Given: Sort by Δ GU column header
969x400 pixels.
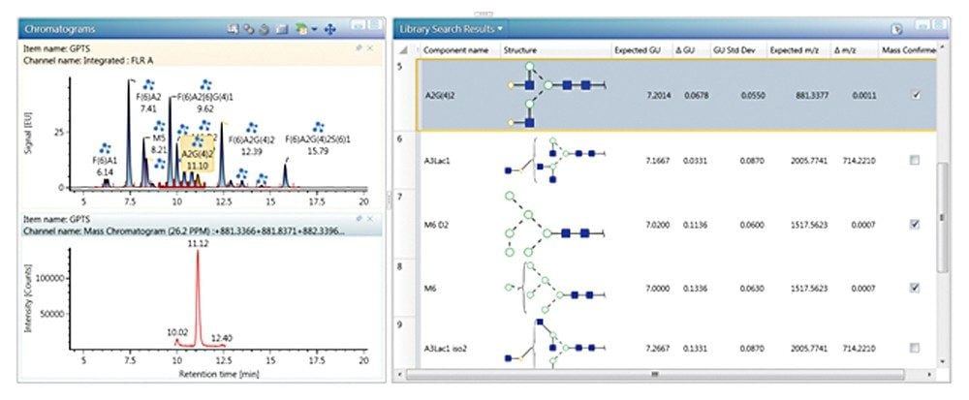Looking at the screenshot, I should (686, 50).
